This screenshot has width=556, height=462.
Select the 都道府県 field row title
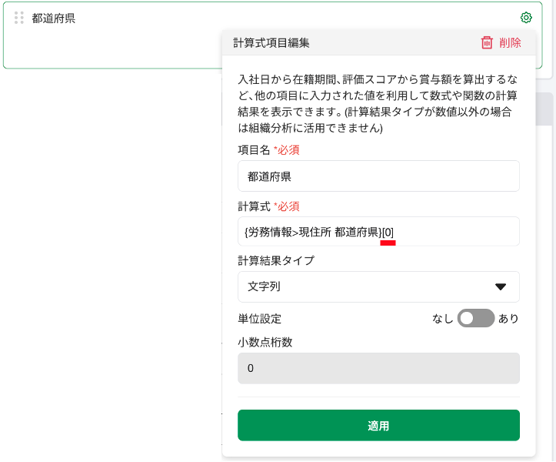(x=53, y=18)
